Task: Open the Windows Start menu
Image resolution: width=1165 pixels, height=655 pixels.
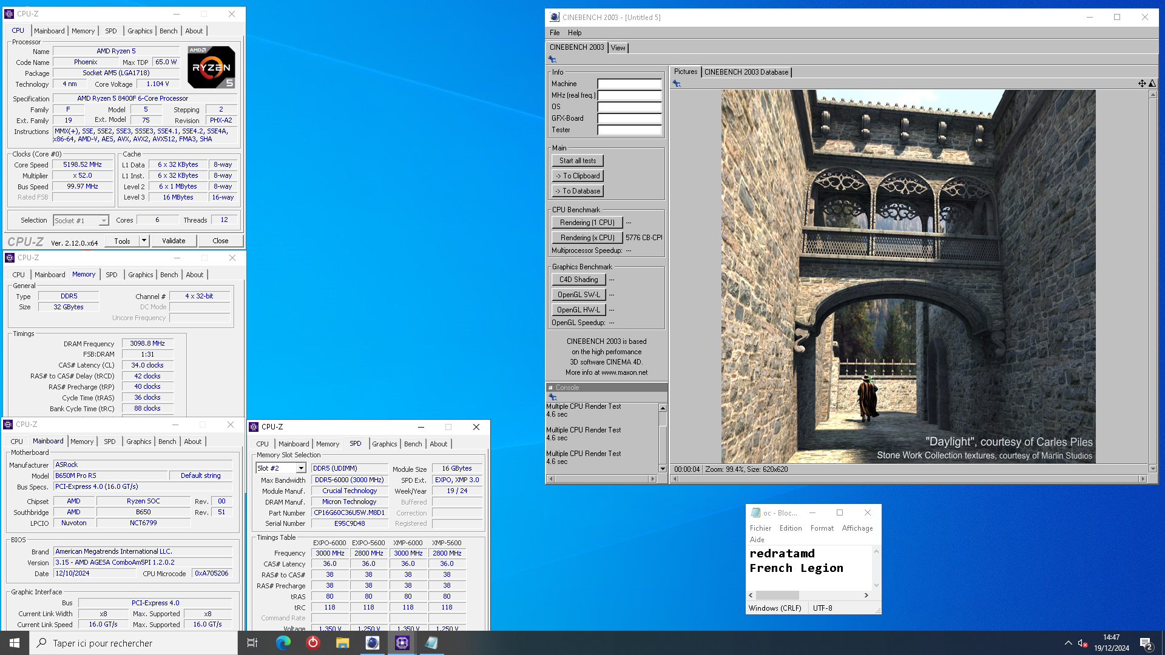Action: [15, 643]
